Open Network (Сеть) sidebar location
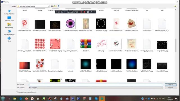 [x=9, y=39]
